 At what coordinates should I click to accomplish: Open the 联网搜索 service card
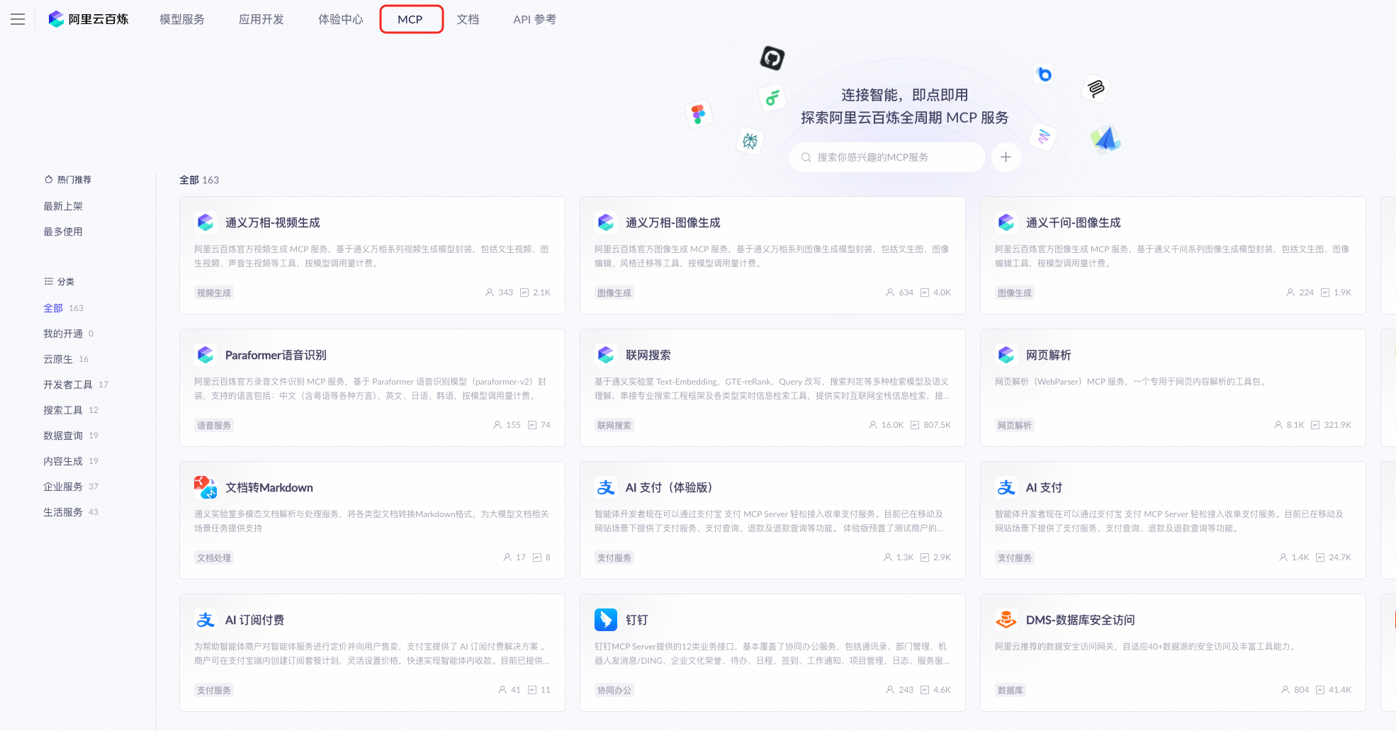(x=772, y=387)
